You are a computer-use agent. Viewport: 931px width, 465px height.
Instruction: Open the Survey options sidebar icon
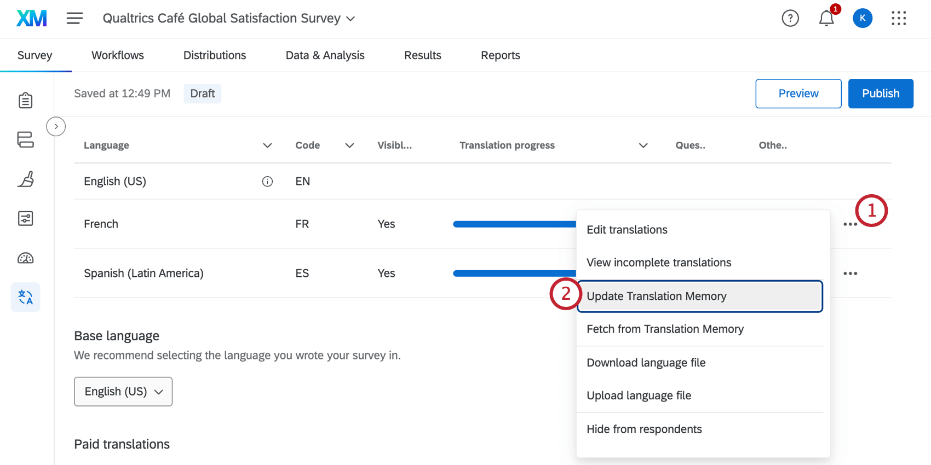26,219
